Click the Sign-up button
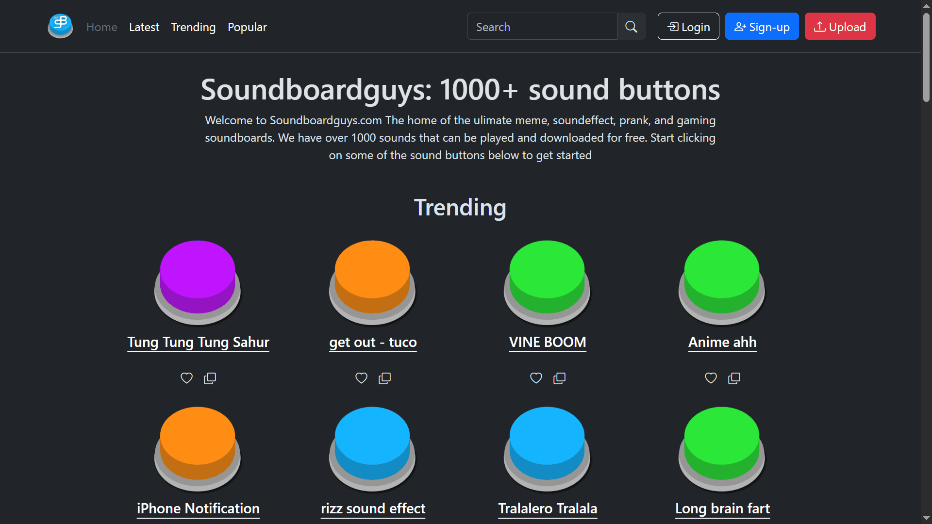The image size is (932, 524). click(762, 26)
